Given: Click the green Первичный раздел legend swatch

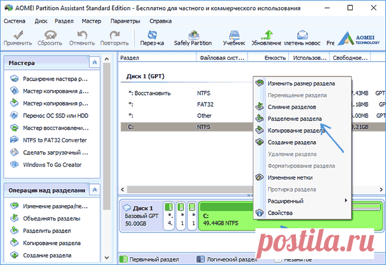Looking at the screenshot, I should click(123, 259).
